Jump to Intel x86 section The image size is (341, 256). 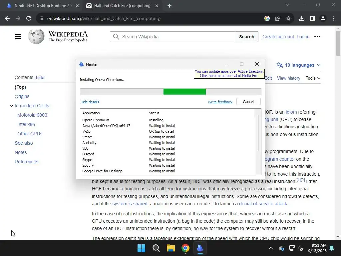pos(26,124)
